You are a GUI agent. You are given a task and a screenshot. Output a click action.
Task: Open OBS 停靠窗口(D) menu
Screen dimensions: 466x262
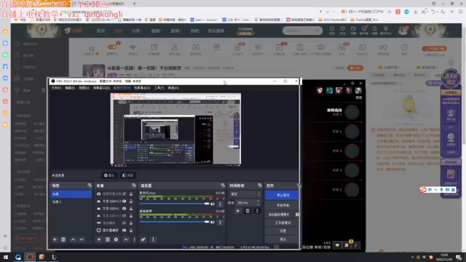(x=101, y=88)
